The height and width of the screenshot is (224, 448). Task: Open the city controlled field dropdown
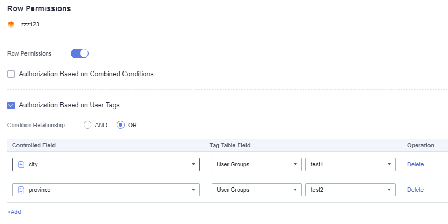coord(106,164)
